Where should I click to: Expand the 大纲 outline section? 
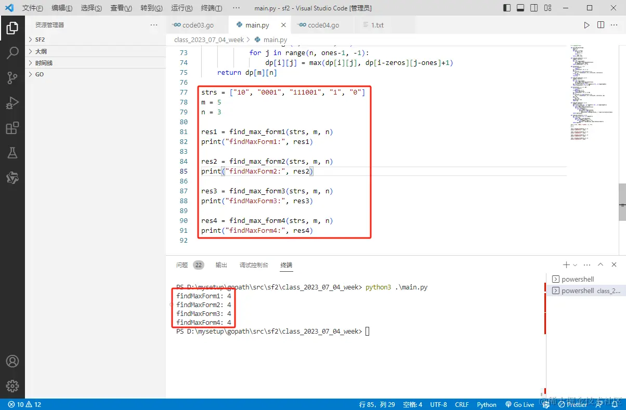96,51
